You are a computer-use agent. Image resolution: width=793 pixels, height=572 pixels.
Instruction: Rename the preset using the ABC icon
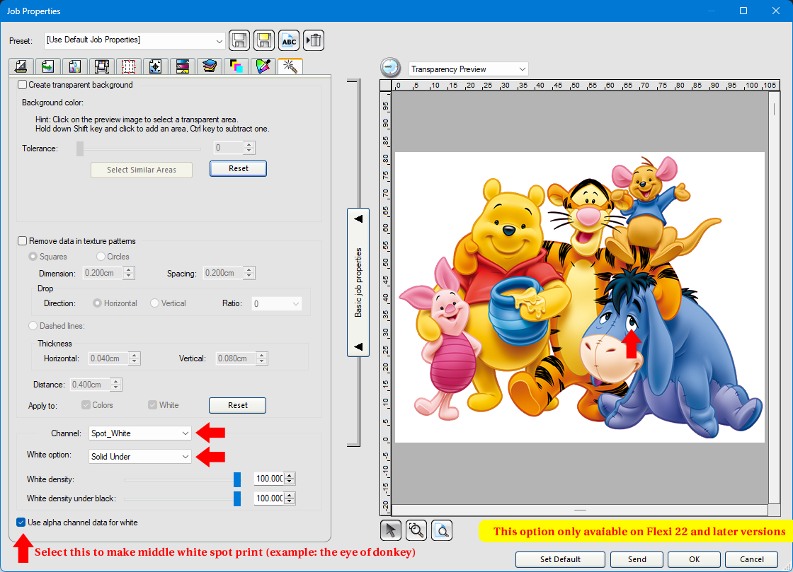(x=289, y=40)
